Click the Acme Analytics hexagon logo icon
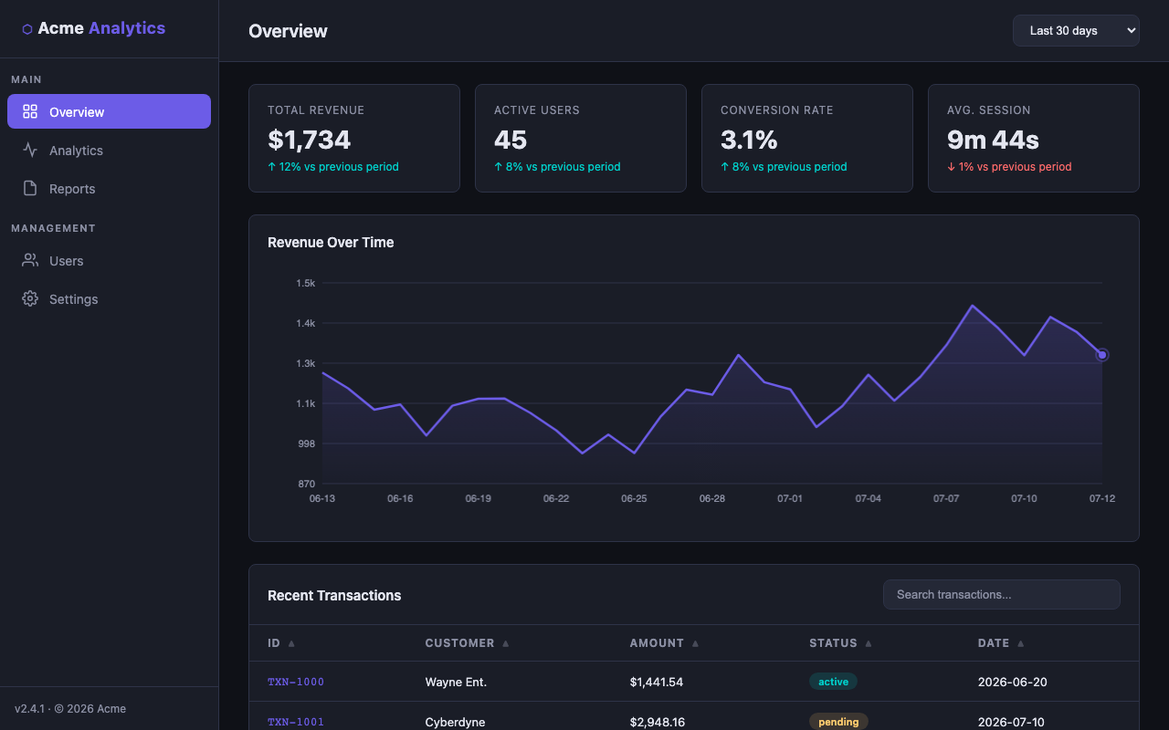Image resolution: width=1169 pixels, height=730 pixels. pos(27,29)
